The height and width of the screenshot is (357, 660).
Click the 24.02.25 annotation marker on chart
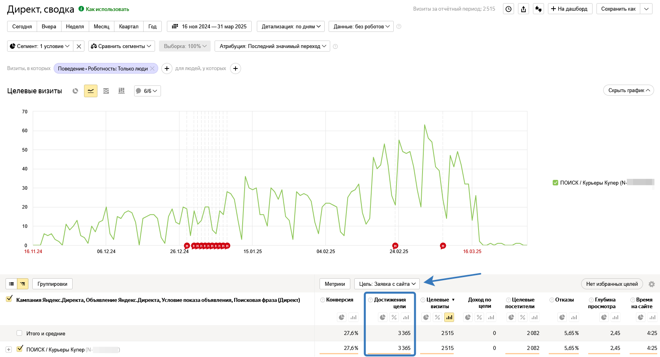pyautogui.click(x=395, y=246)
